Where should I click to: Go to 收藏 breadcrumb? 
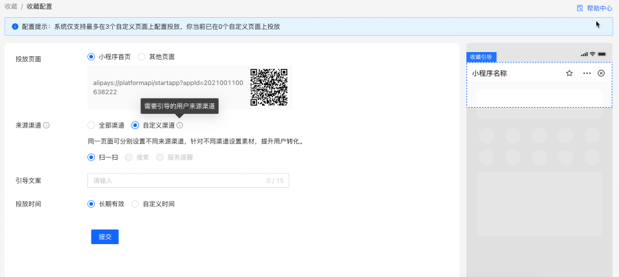(x=10, y=7)
